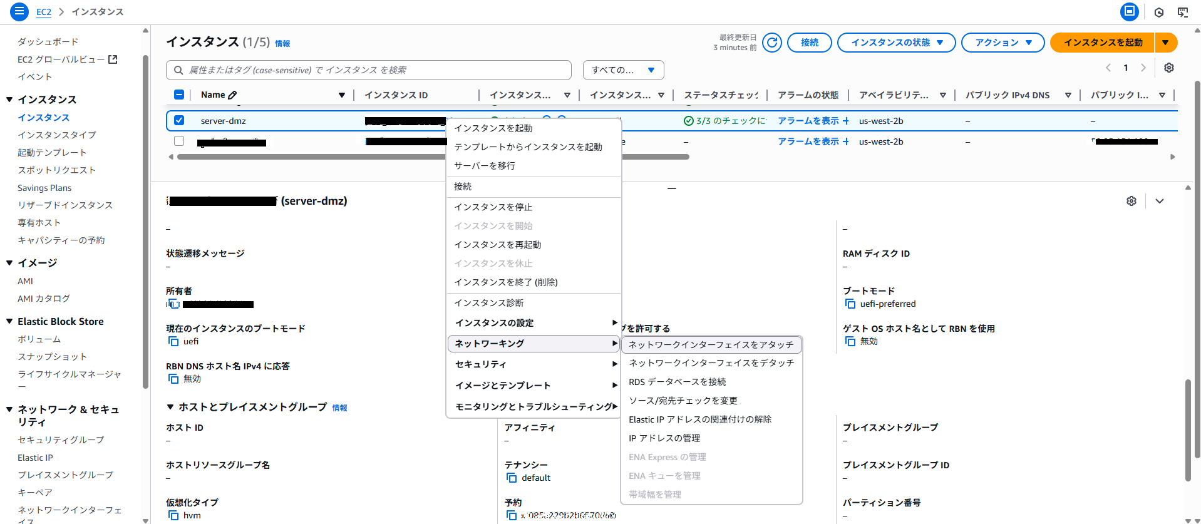The width and height of the screenshot is (1201, 524).
Task: Edit the Name column pencil icon
Action: pyautogui.click(x=233, y=95)
